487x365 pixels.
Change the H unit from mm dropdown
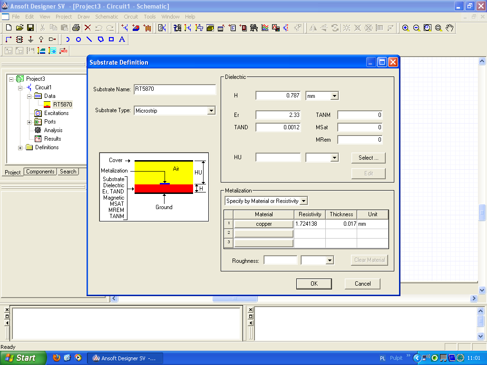pyautogui.click(x=334, y=96)
